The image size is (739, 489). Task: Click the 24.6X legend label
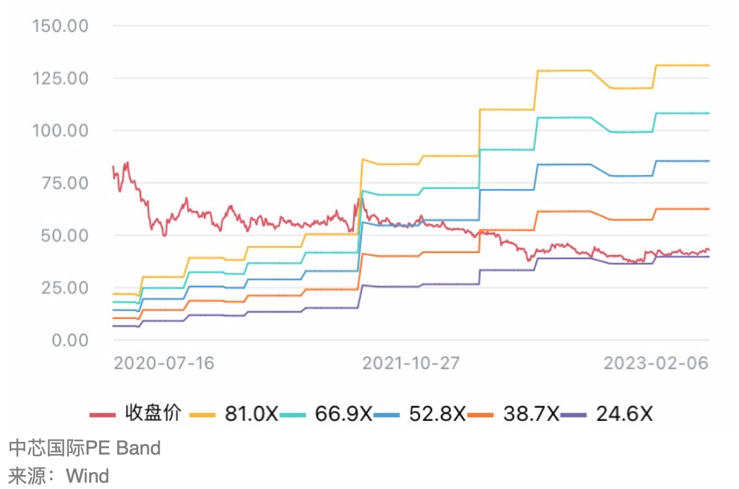[x=624, y=414]
